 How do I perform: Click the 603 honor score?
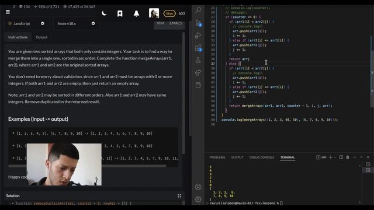coord(182,13)
